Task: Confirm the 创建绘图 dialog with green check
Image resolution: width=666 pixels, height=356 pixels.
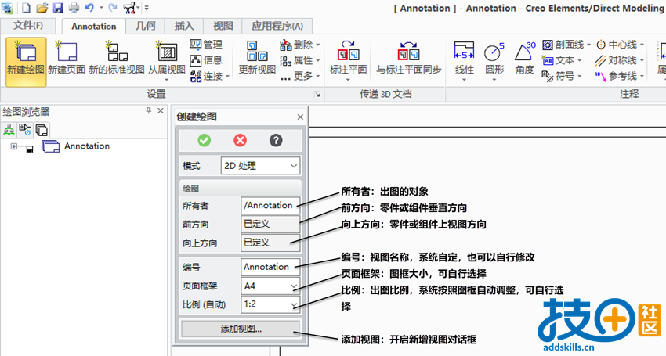Action: click(x=205, y=141)
